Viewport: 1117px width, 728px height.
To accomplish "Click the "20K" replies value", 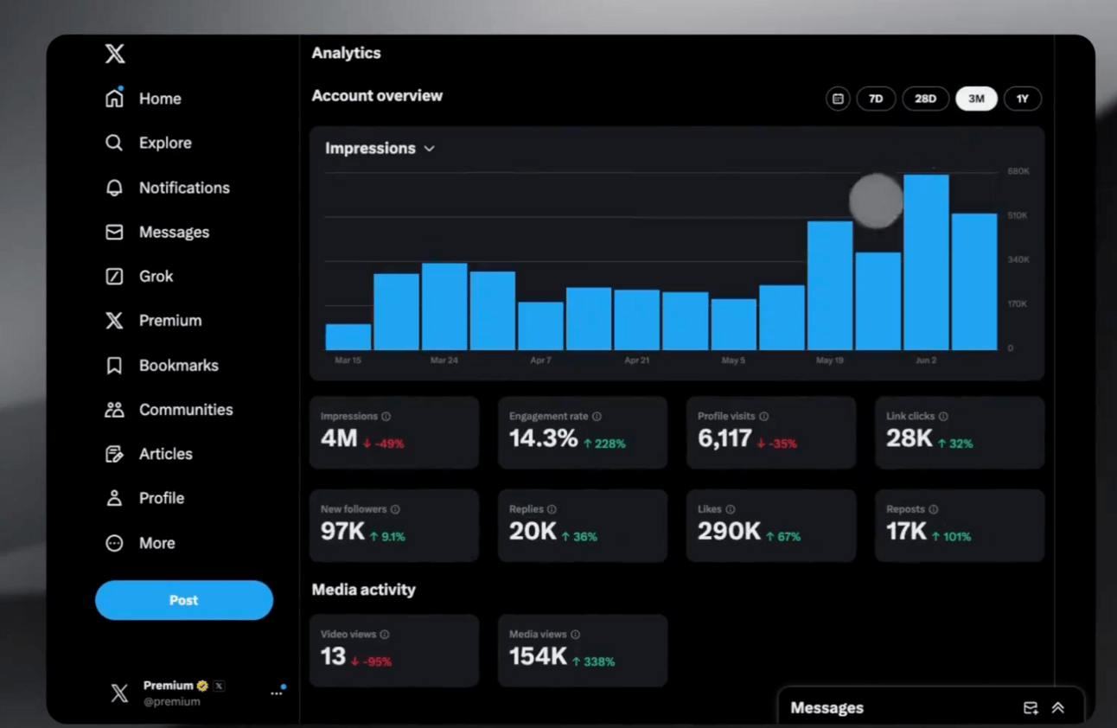I will 533,532.
